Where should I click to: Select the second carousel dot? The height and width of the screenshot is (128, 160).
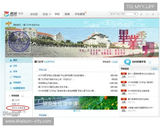pyautogui.click(x=77, y=111)
